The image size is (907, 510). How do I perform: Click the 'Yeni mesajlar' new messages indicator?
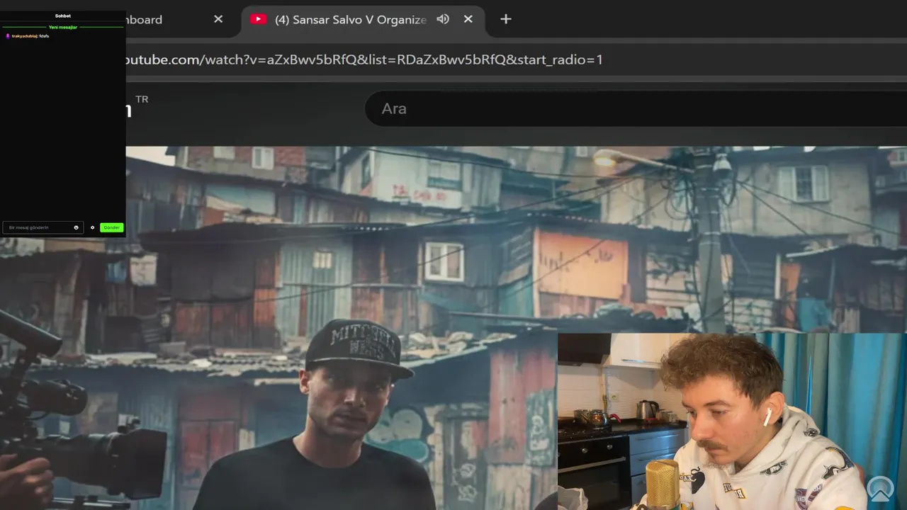click(62, 27)
